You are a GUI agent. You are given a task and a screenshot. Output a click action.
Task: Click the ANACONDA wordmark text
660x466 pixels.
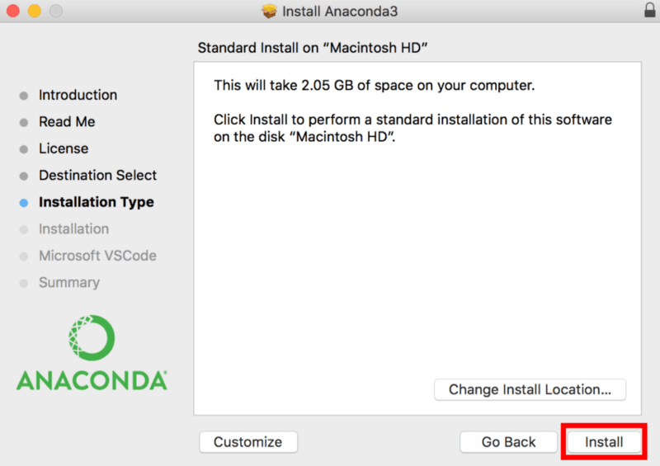92,380
